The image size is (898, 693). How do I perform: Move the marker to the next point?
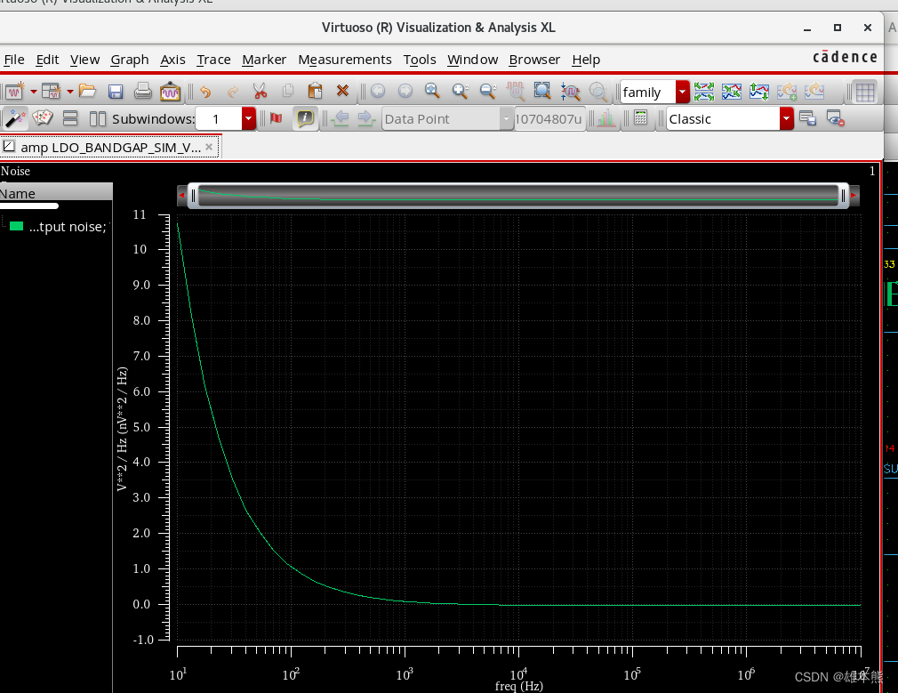tap(365, 118)
